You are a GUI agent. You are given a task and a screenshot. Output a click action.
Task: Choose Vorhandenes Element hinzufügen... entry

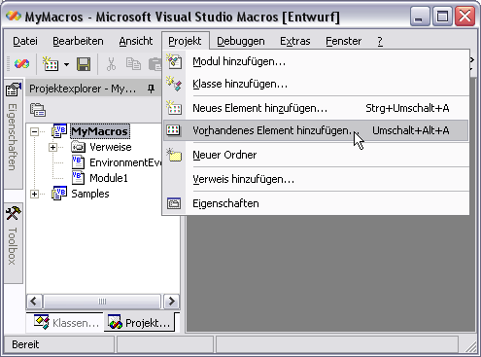click(x=316, y=130)
